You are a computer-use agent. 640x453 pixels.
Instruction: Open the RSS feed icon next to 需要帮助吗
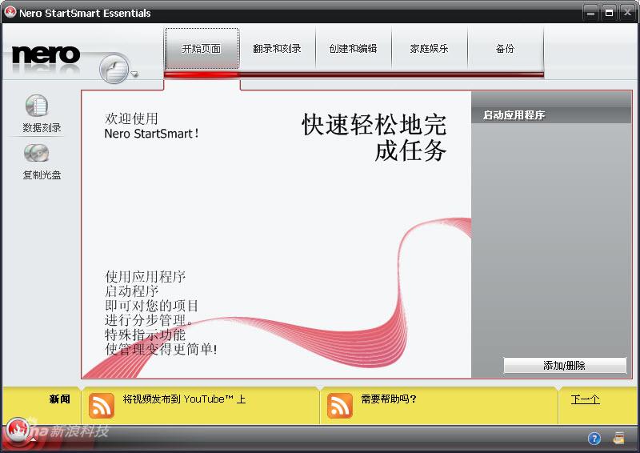pyautogui.click(x=339, y=406)
